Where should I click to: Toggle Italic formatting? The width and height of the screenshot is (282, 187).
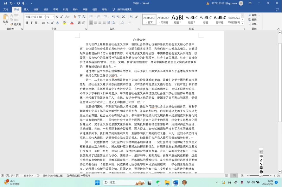tap(32, 23)
